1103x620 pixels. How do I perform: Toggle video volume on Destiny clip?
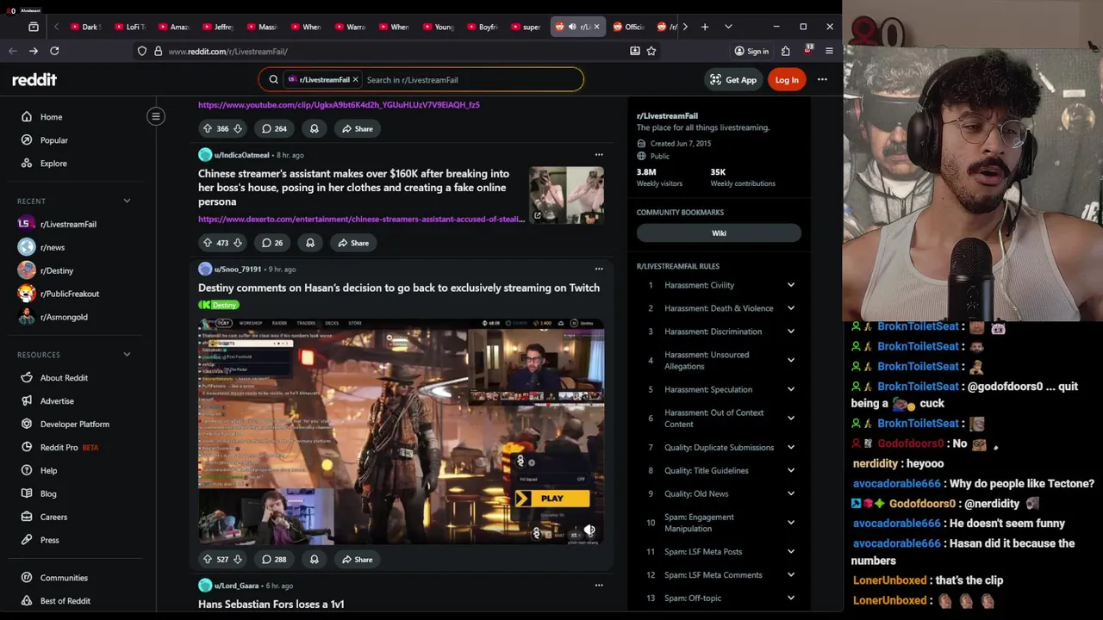pyautogui.click(x=589, y=530)
